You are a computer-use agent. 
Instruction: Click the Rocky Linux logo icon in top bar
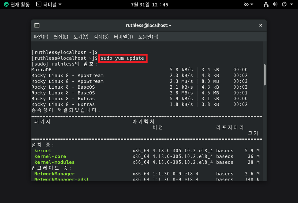click(x=6, y=4)
